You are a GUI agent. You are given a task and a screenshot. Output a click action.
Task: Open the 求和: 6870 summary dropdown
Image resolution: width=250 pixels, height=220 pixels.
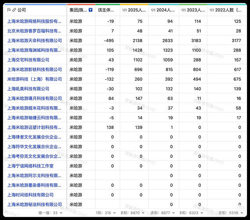coord(132,213)
